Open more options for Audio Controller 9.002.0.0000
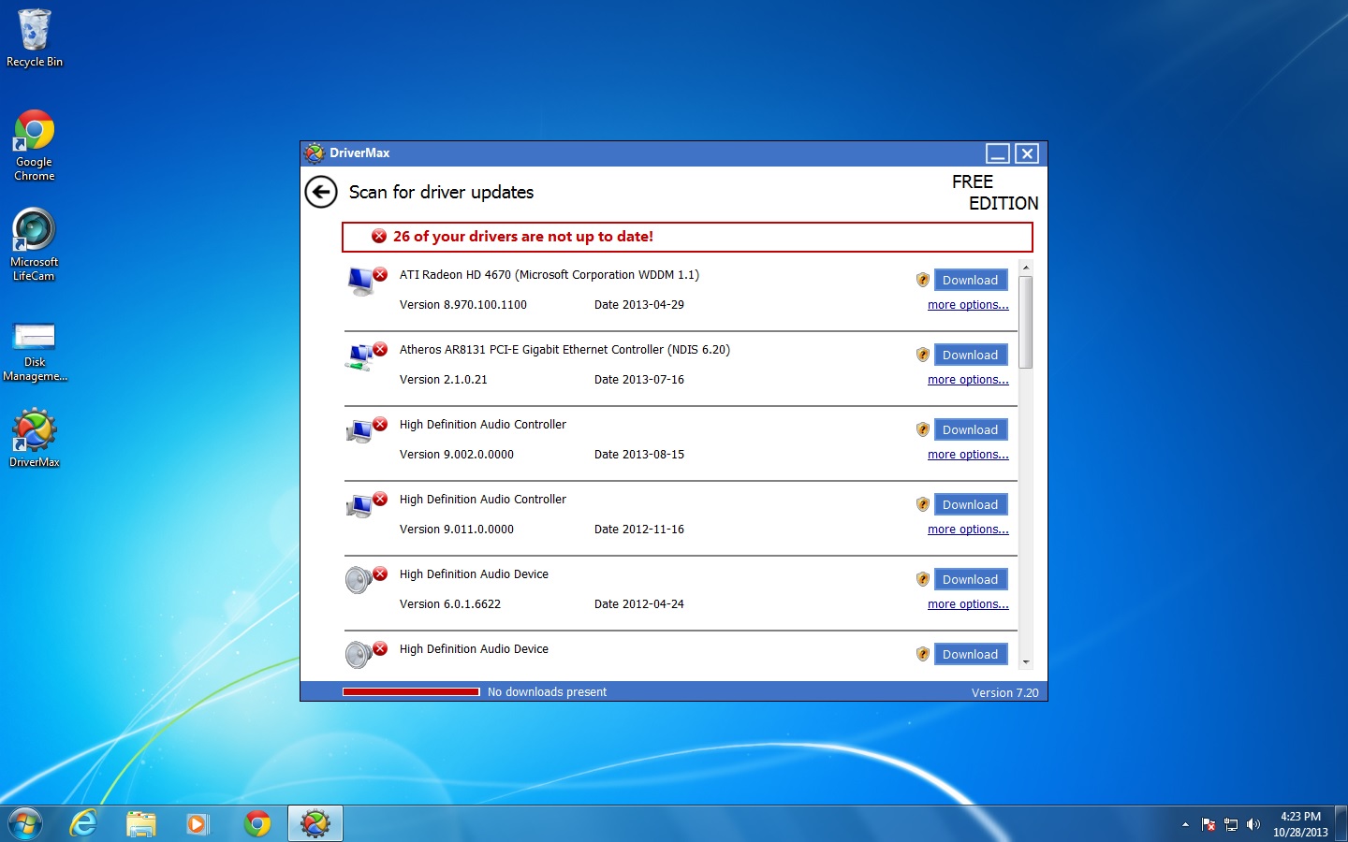This screenshot has height=842, width=1348. [x=968, y=455]
